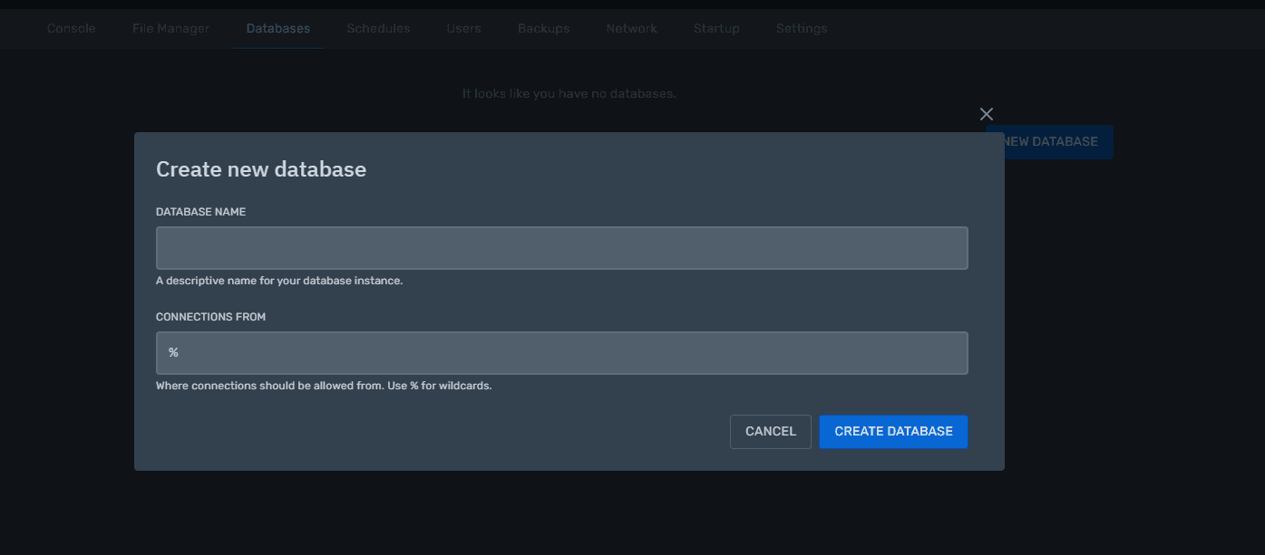
Task: Open the Network tab
Action: 631,28
